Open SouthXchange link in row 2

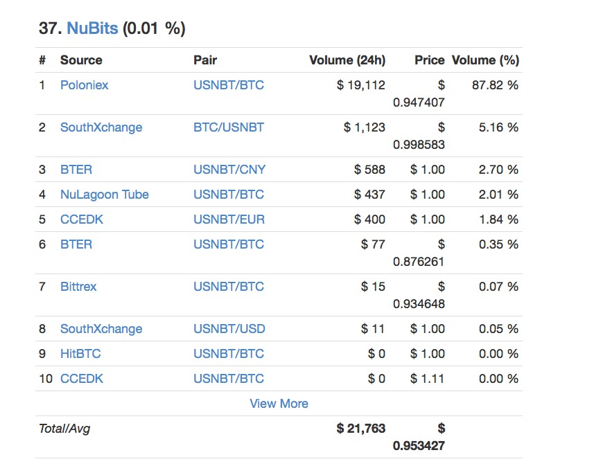(x=101, y=127)
